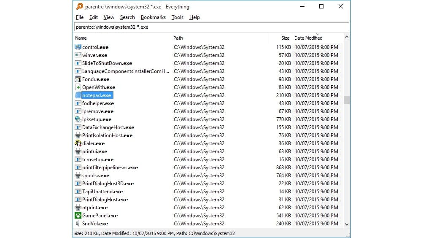
Task: Open the File menu
Action: tap(80, 17)
